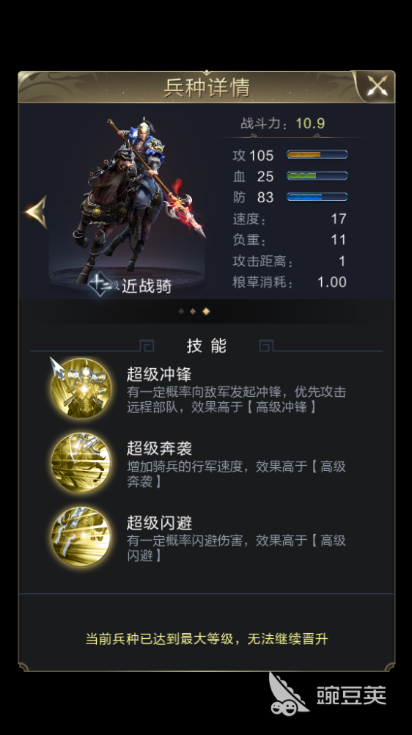Tap the 战斗力 10.9 power value
This screenshot has width=412, height=735.
coord(310,123)
